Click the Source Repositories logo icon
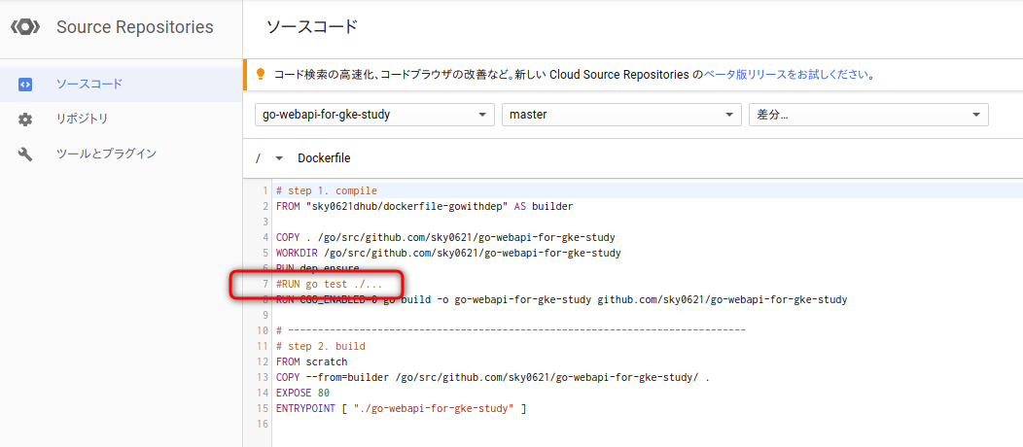This screenshot has width=1023, height=447. coord(25,27)
